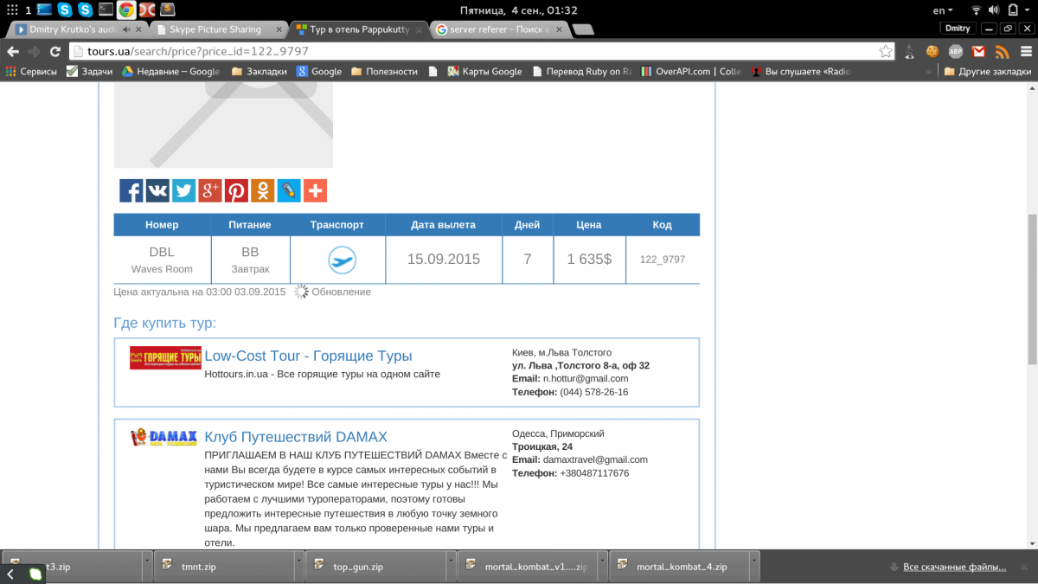Expand top_gun.zip download menu arrow
The height and width of the screenshot is (584, 1038).
point(451,567)
